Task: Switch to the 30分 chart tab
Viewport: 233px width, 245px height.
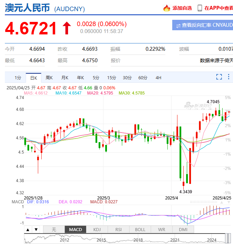Action: pos(127,77)
